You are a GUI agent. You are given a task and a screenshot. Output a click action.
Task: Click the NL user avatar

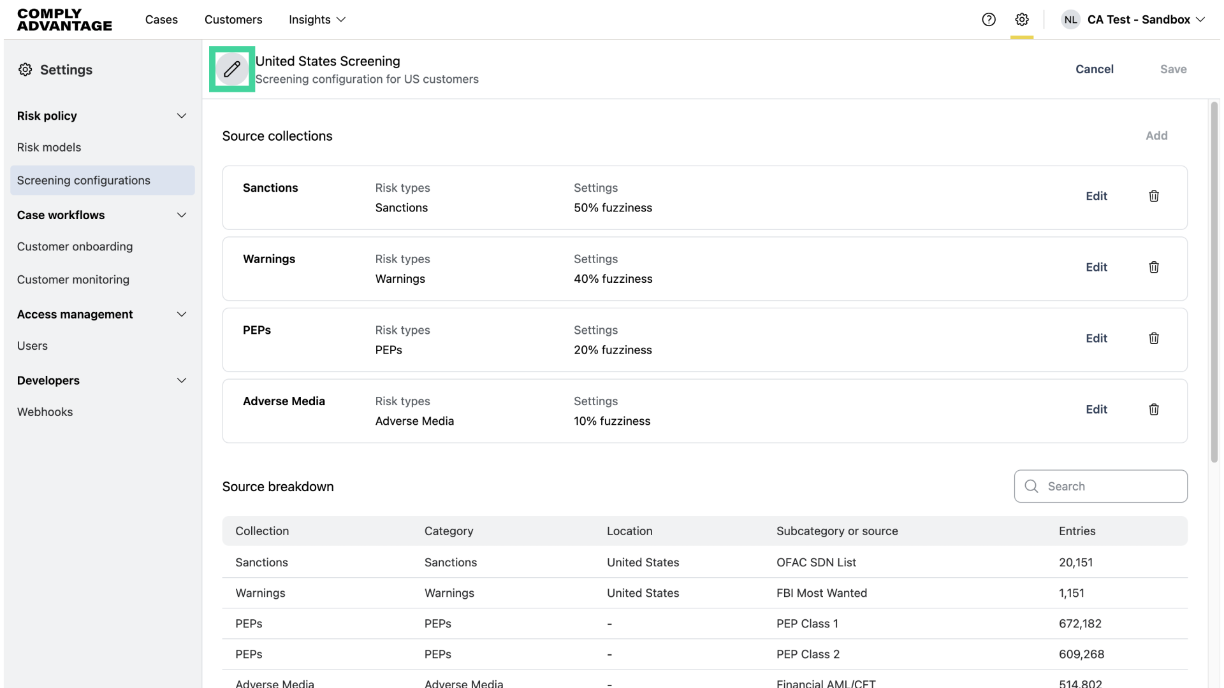[1070, 20]
